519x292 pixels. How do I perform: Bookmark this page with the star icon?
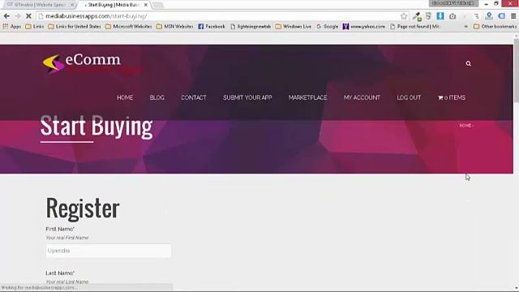(x=404, y=16)
